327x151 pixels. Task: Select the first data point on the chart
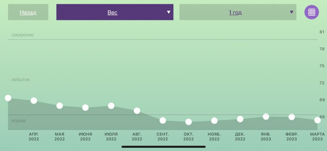click(x=8, y=98)
